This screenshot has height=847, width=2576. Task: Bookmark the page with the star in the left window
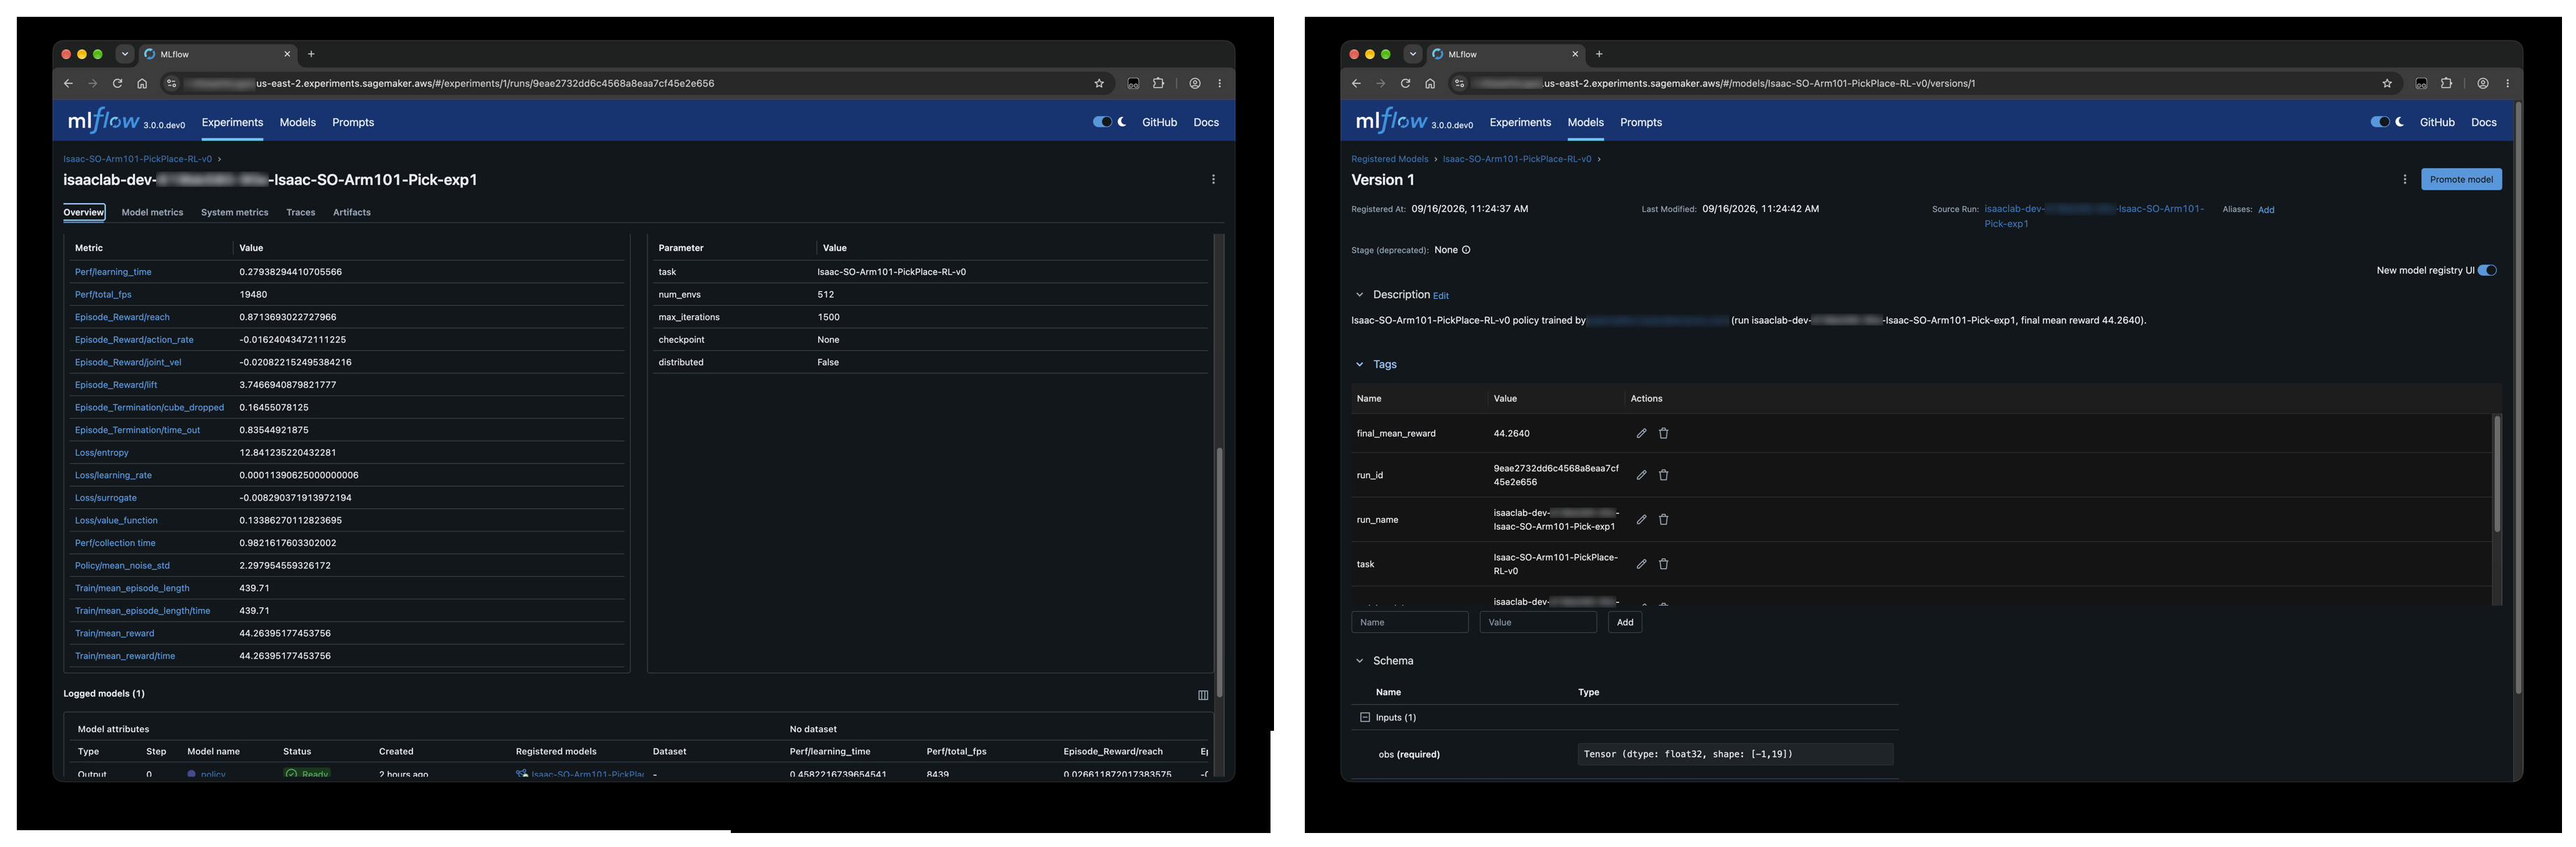[1099, 84]
